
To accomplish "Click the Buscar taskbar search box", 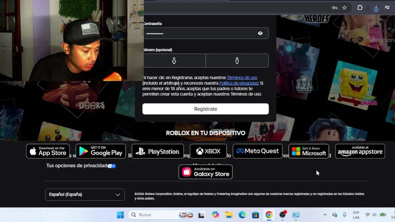I will pos(162,215).
